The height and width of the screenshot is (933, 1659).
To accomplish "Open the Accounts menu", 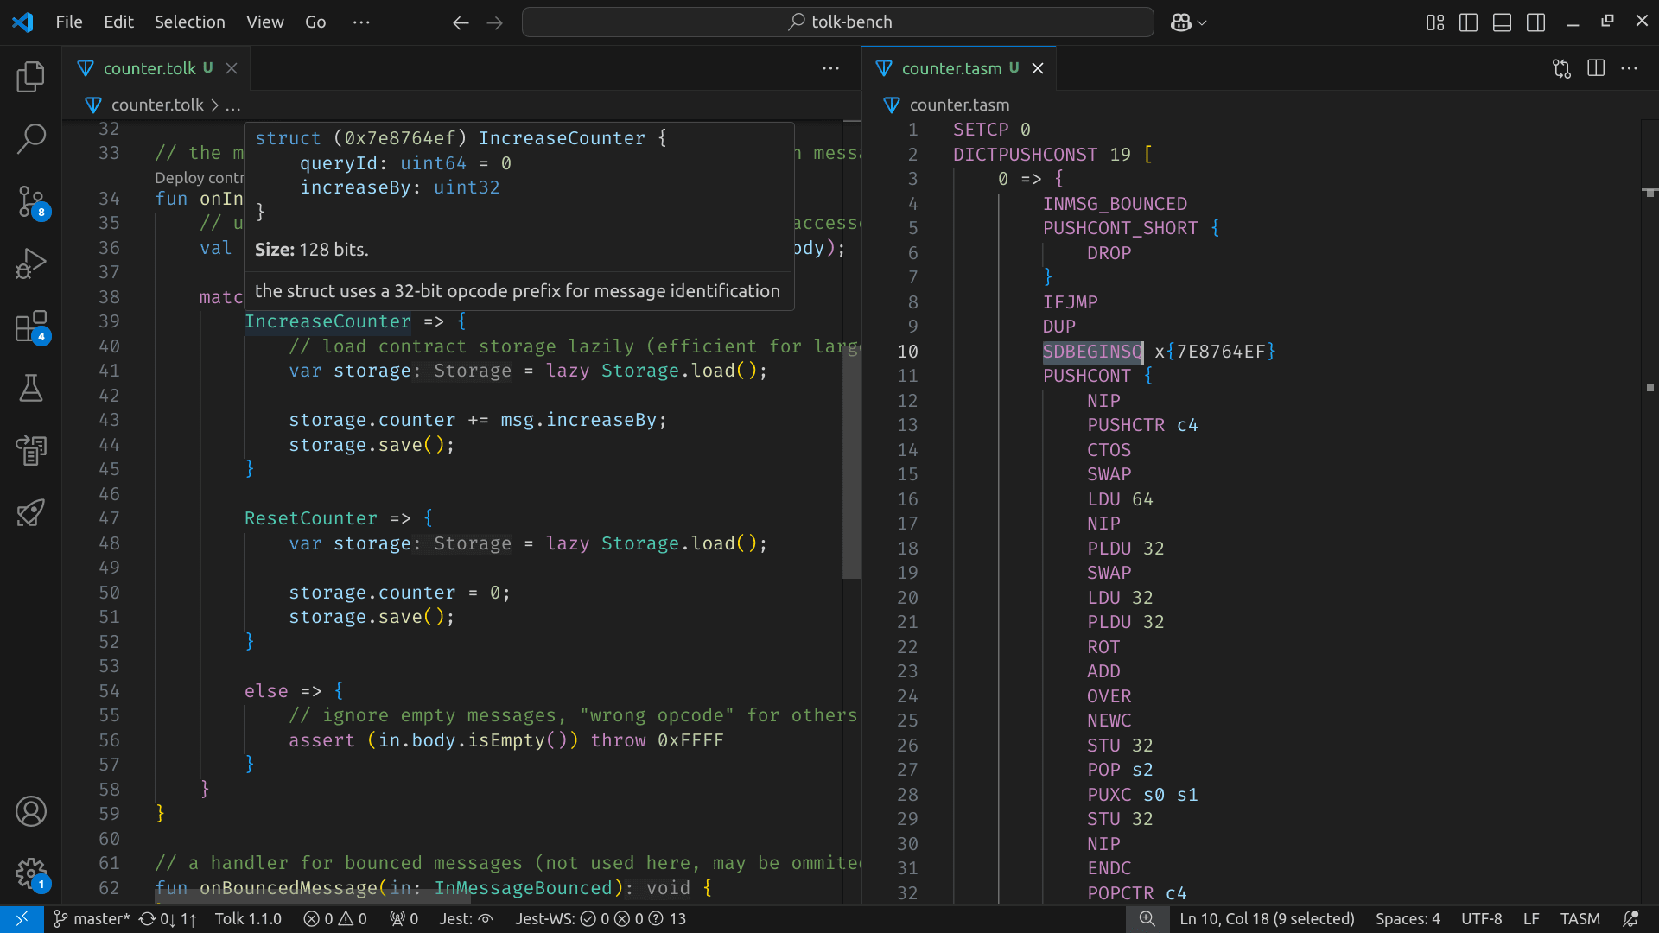I will point(31,811).
